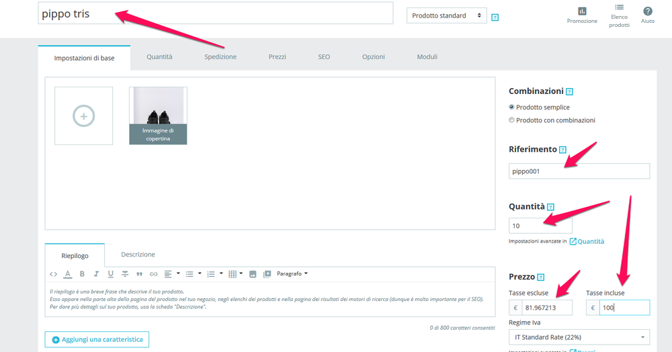Toggle underline formatting
Screen dimensions: 672x352
(111, 274)
